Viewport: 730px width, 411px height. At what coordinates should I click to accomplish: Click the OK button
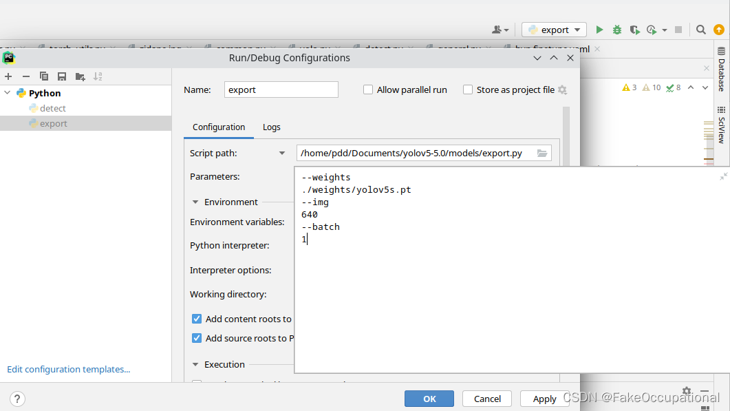(x=429, y=399)
